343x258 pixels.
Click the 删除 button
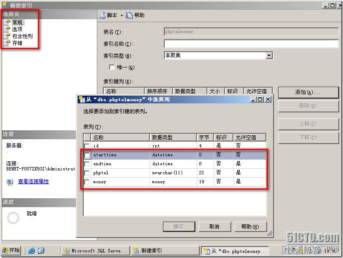(x=308, y=106)
